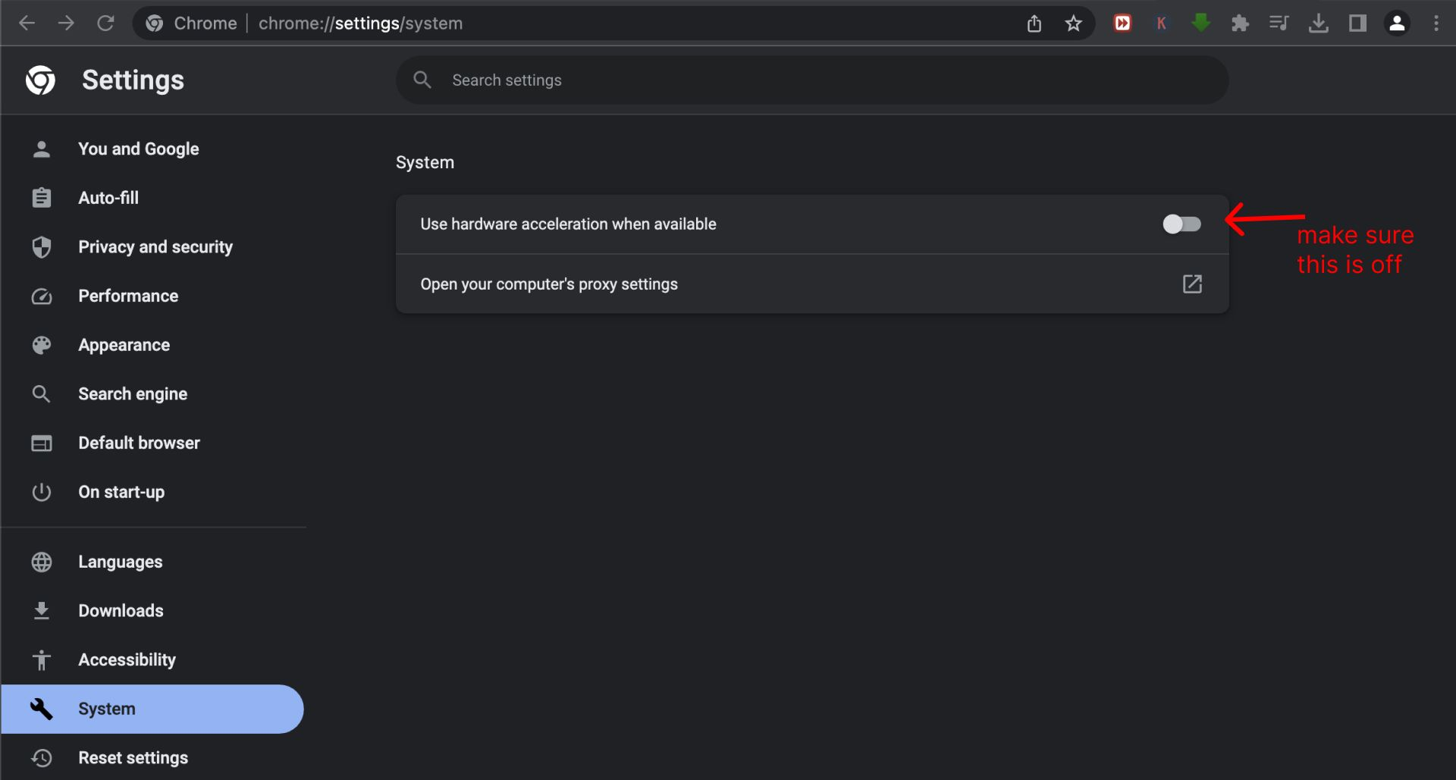
Task: Click the share icon in the address bar
Action: point(1034,23)
